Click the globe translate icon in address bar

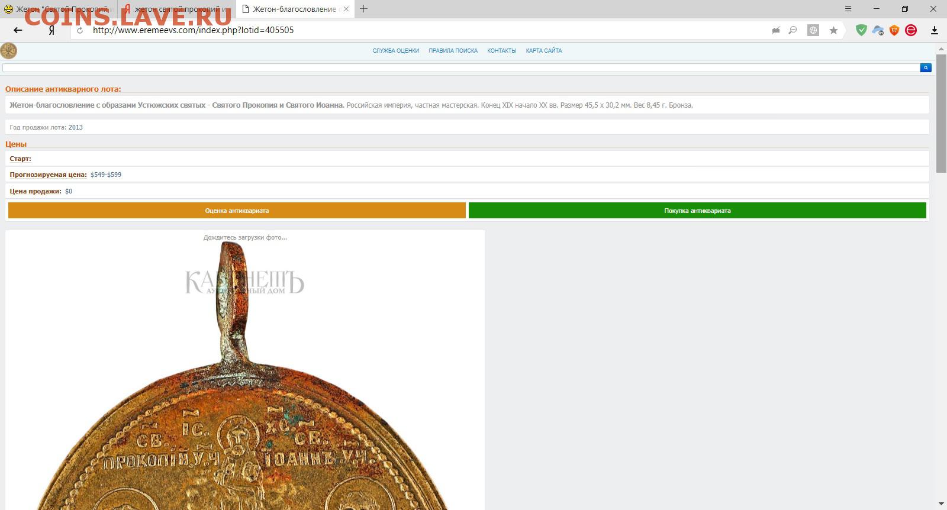pyautogui.click(x=813, y=30)
